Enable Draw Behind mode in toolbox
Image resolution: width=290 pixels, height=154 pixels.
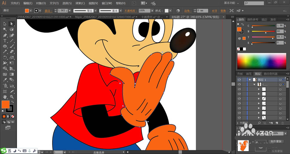[x=8, y=122]
